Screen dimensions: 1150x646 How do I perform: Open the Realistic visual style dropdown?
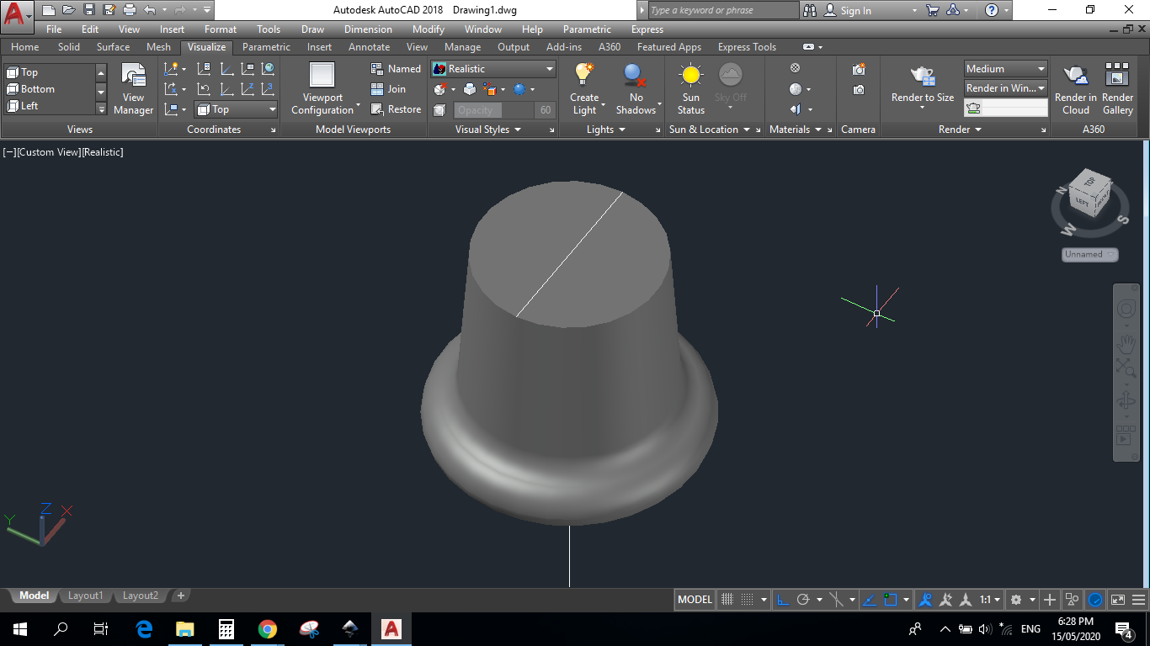(x=493, y=69)
